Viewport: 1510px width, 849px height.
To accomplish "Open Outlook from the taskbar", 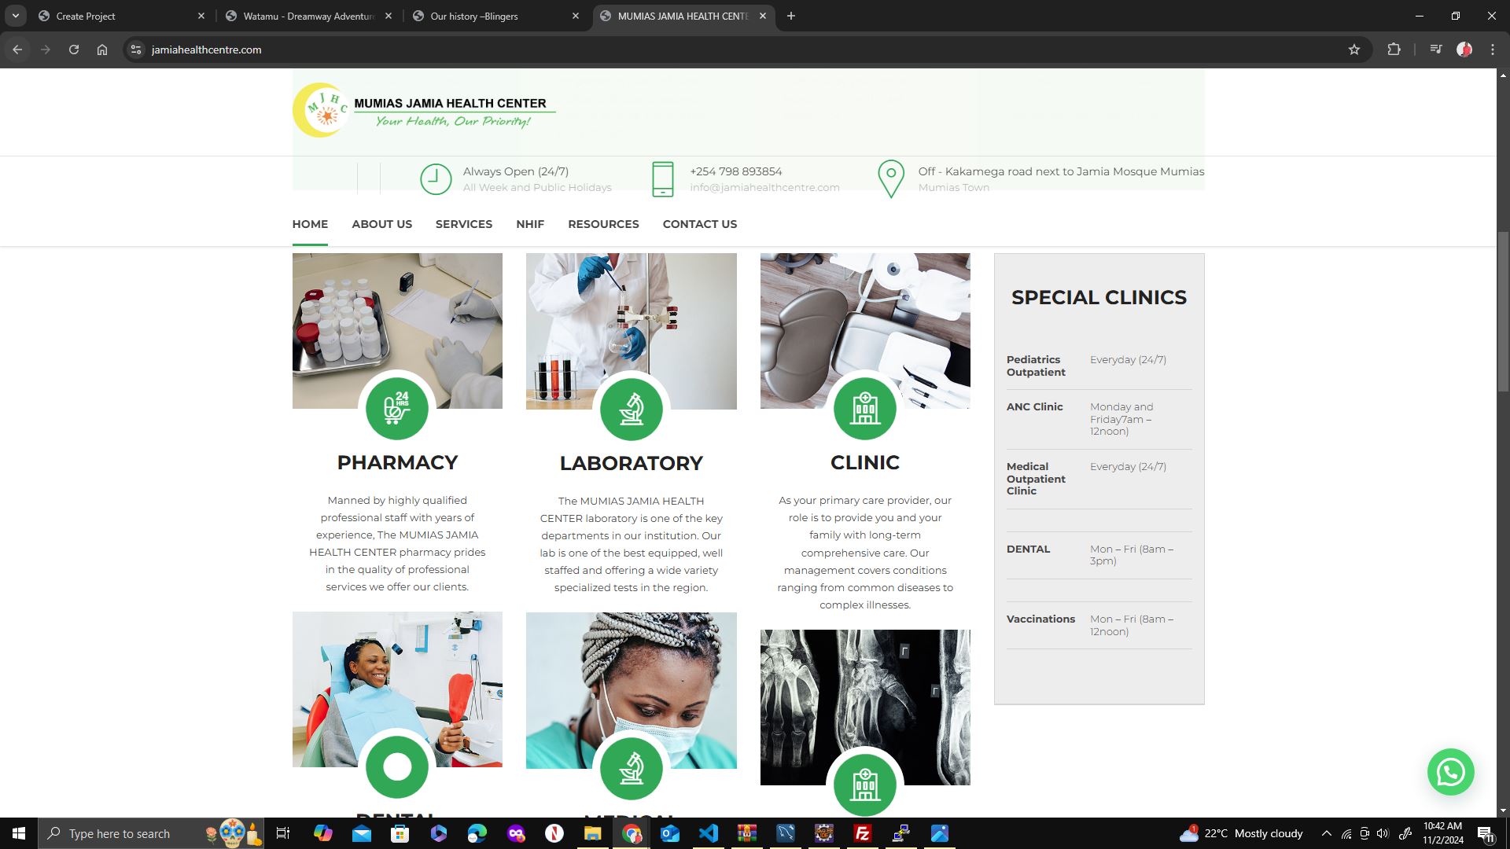I will [x=669, y=833].
